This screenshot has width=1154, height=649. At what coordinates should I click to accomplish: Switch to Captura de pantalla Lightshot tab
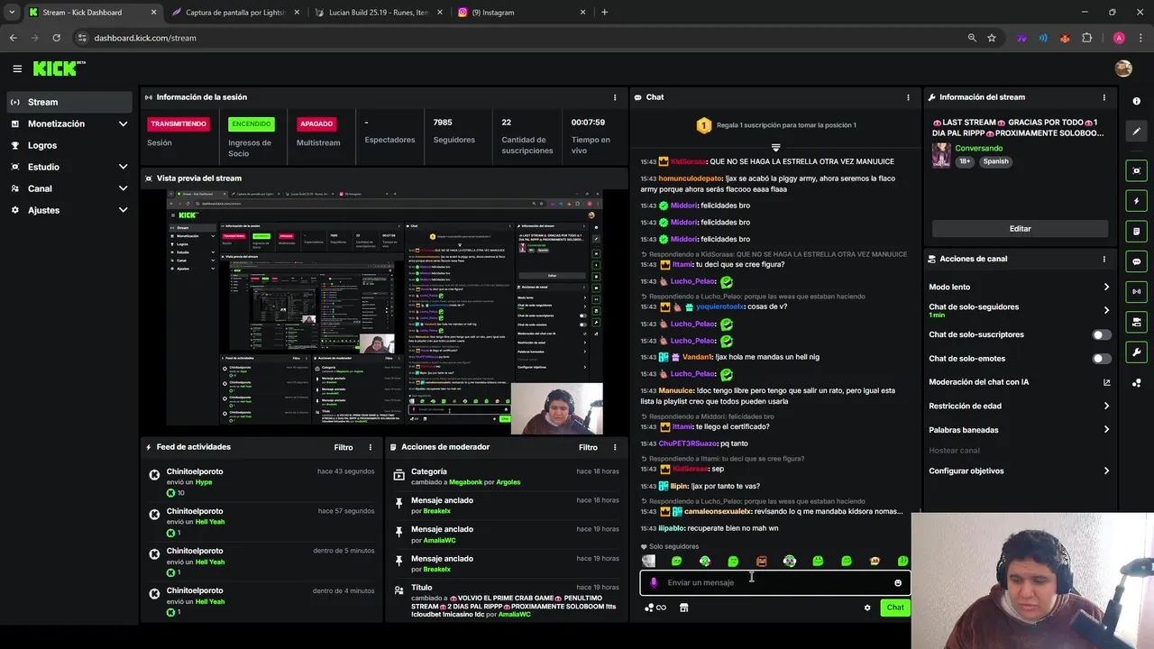pos(234,13)
